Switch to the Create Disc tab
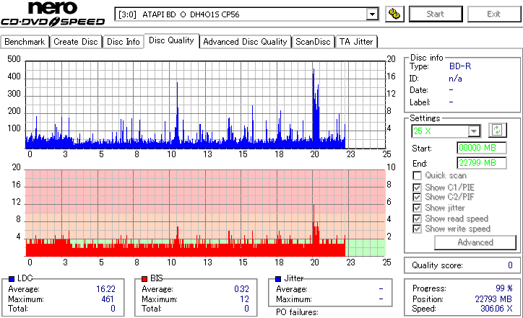The image size is (523, 318). (x=76, y=42)
